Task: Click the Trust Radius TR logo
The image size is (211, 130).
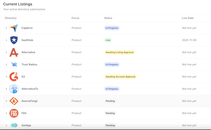Action: [14, 65]
